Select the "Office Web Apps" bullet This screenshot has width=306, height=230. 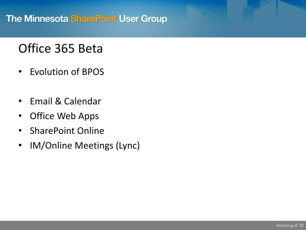[64, 116]
